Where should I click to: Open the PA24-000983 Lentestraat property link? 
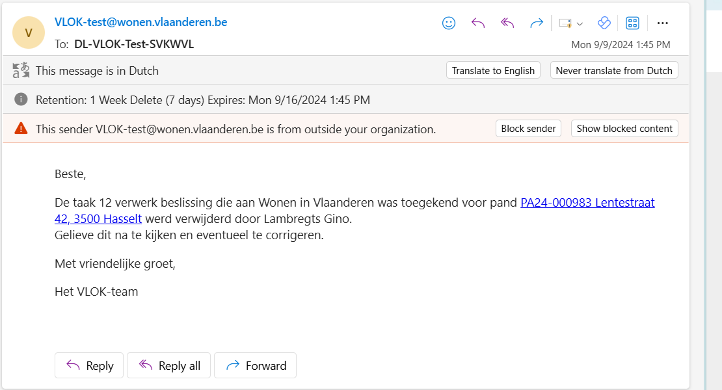click(587, 202)
